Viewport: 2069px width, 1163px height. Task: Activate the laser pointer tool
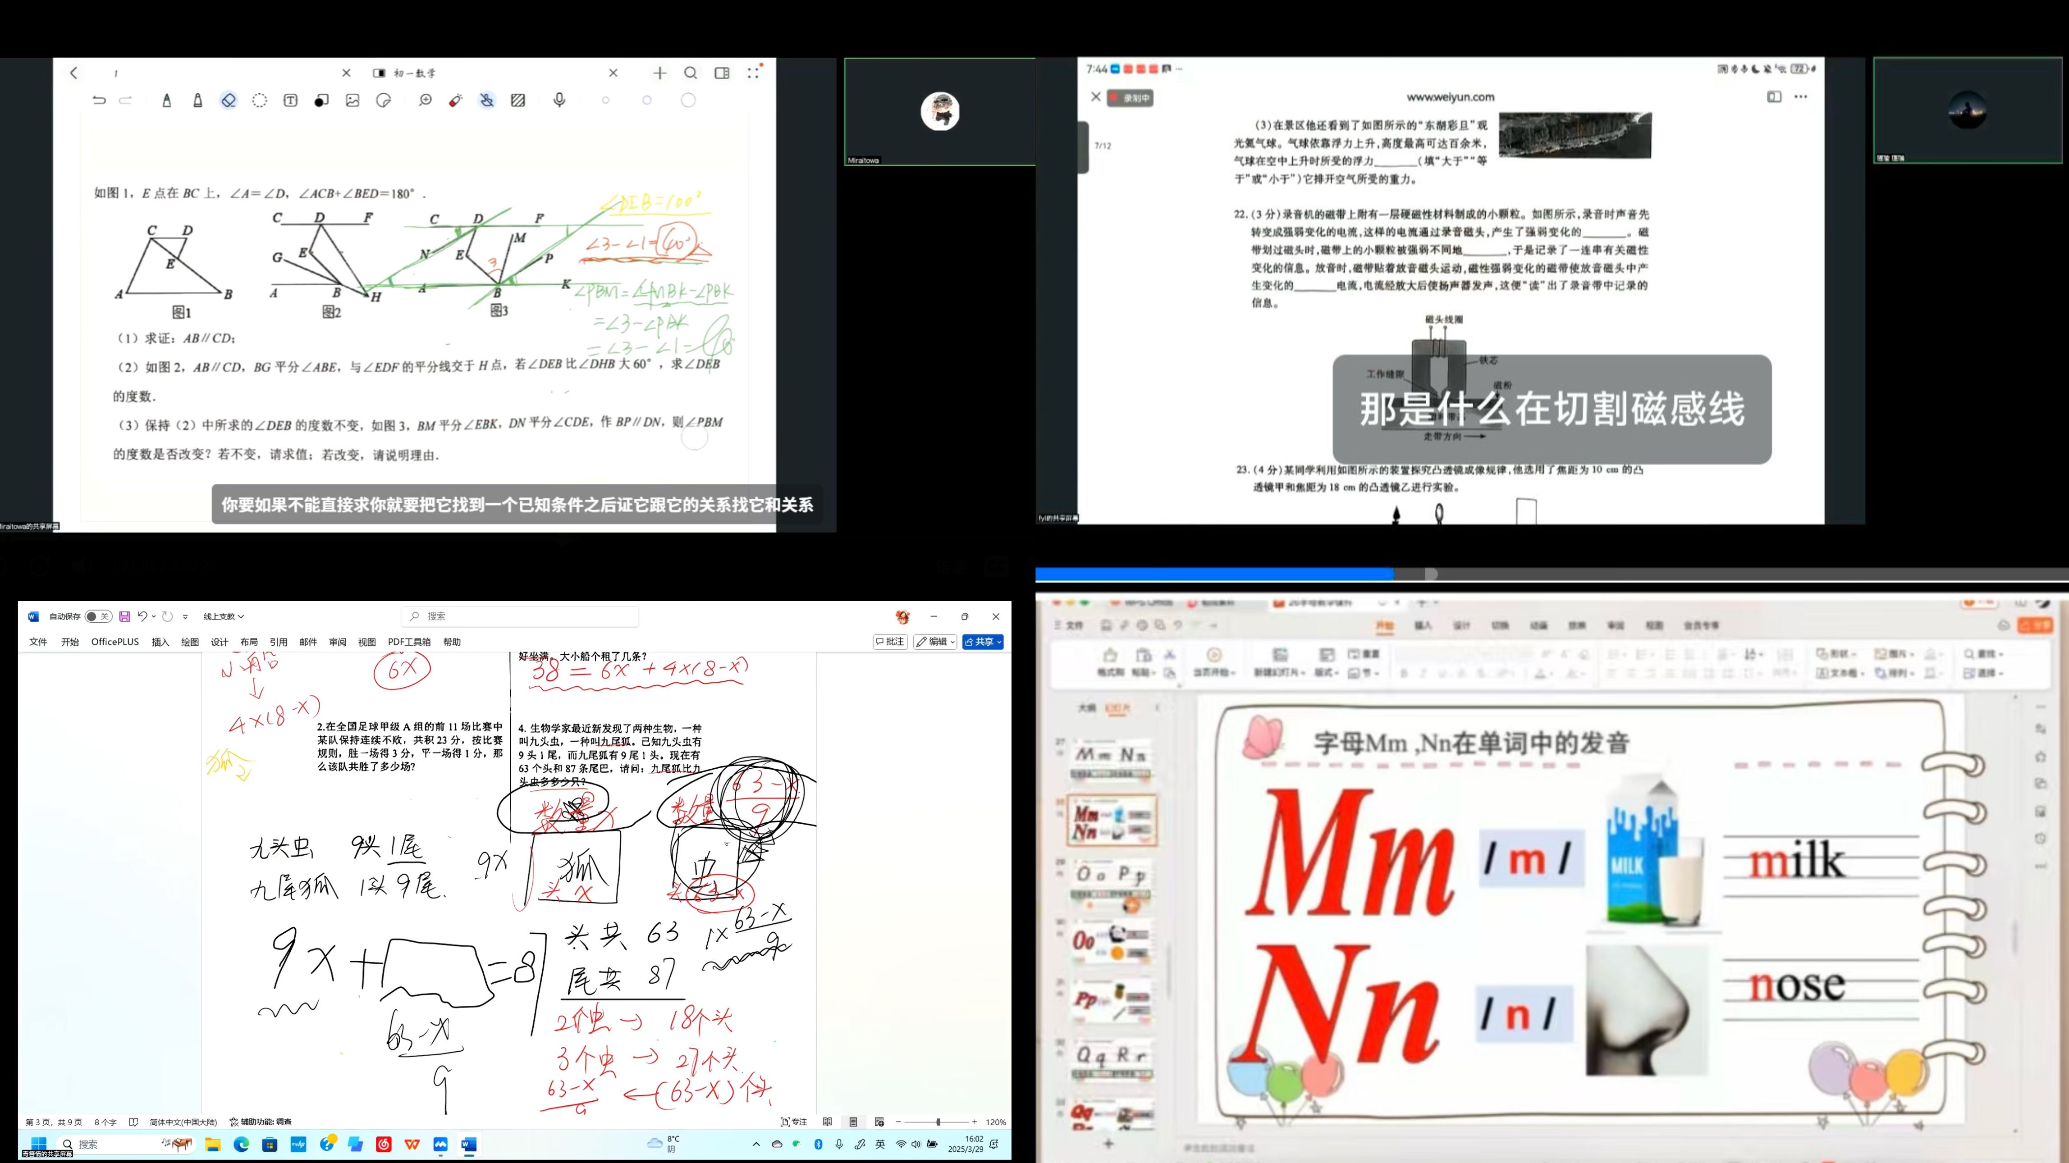coord(456,100)
